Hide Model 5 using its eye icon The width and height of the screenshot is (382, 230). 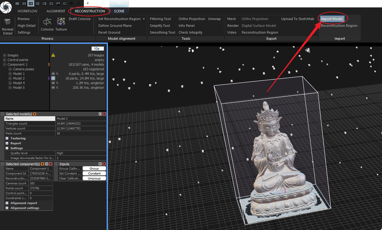click(53, 88)
